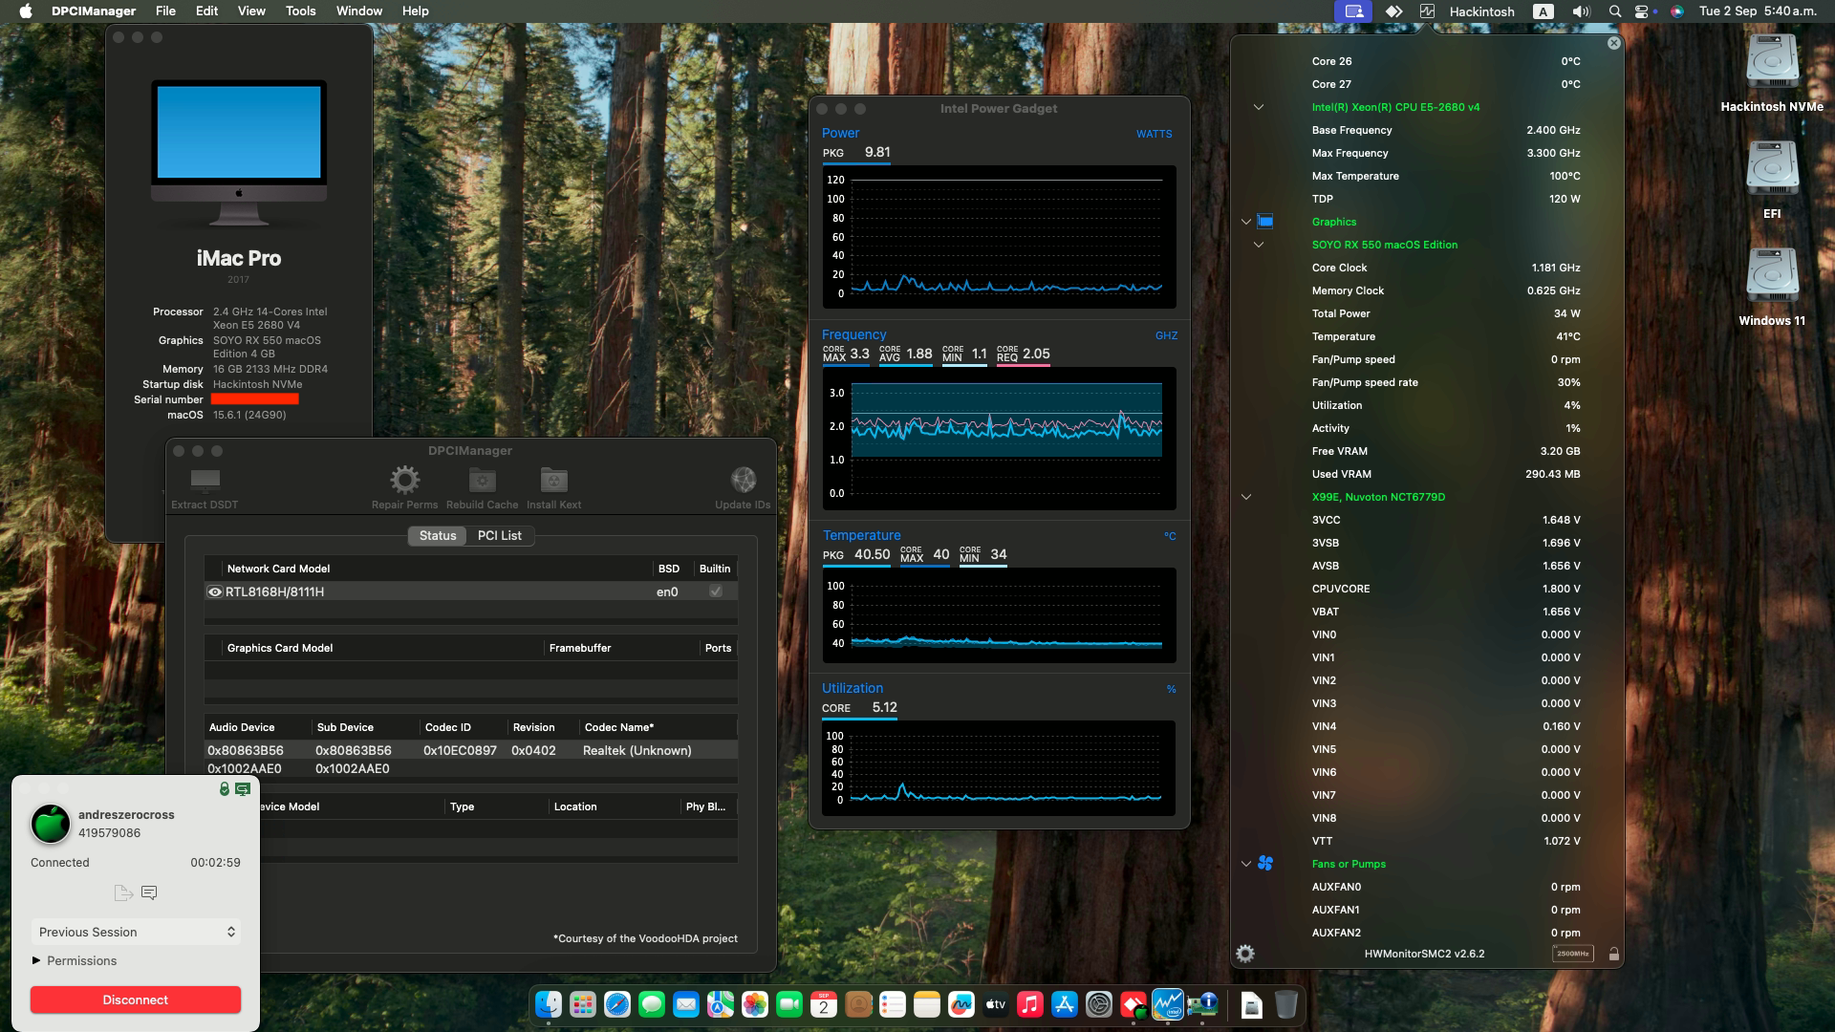Open the Tools menu

tap(300, 11)
